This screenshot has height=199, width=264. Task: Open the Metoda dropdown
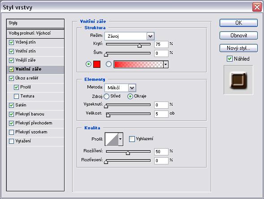[120, 88]
